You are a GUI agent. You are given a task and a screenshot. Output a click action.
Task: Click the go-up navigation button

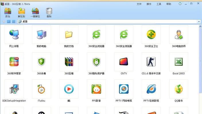pos(4,22)
